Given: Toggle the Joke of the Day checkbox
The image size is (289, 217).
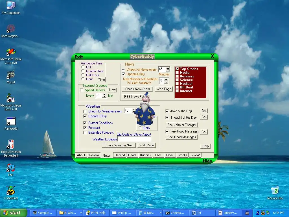Looking at the screenshot, I should tap(167, 111).
